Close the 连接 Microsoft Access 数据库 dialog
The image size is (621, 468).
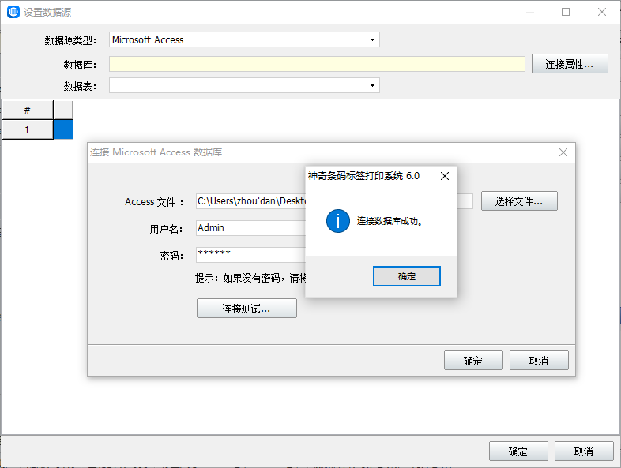(563, 152)
